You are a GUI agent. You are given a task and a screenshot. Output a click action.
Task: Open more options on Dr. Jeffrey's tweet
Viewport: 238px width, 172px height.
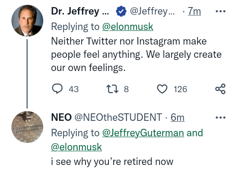tap(220, 11)
